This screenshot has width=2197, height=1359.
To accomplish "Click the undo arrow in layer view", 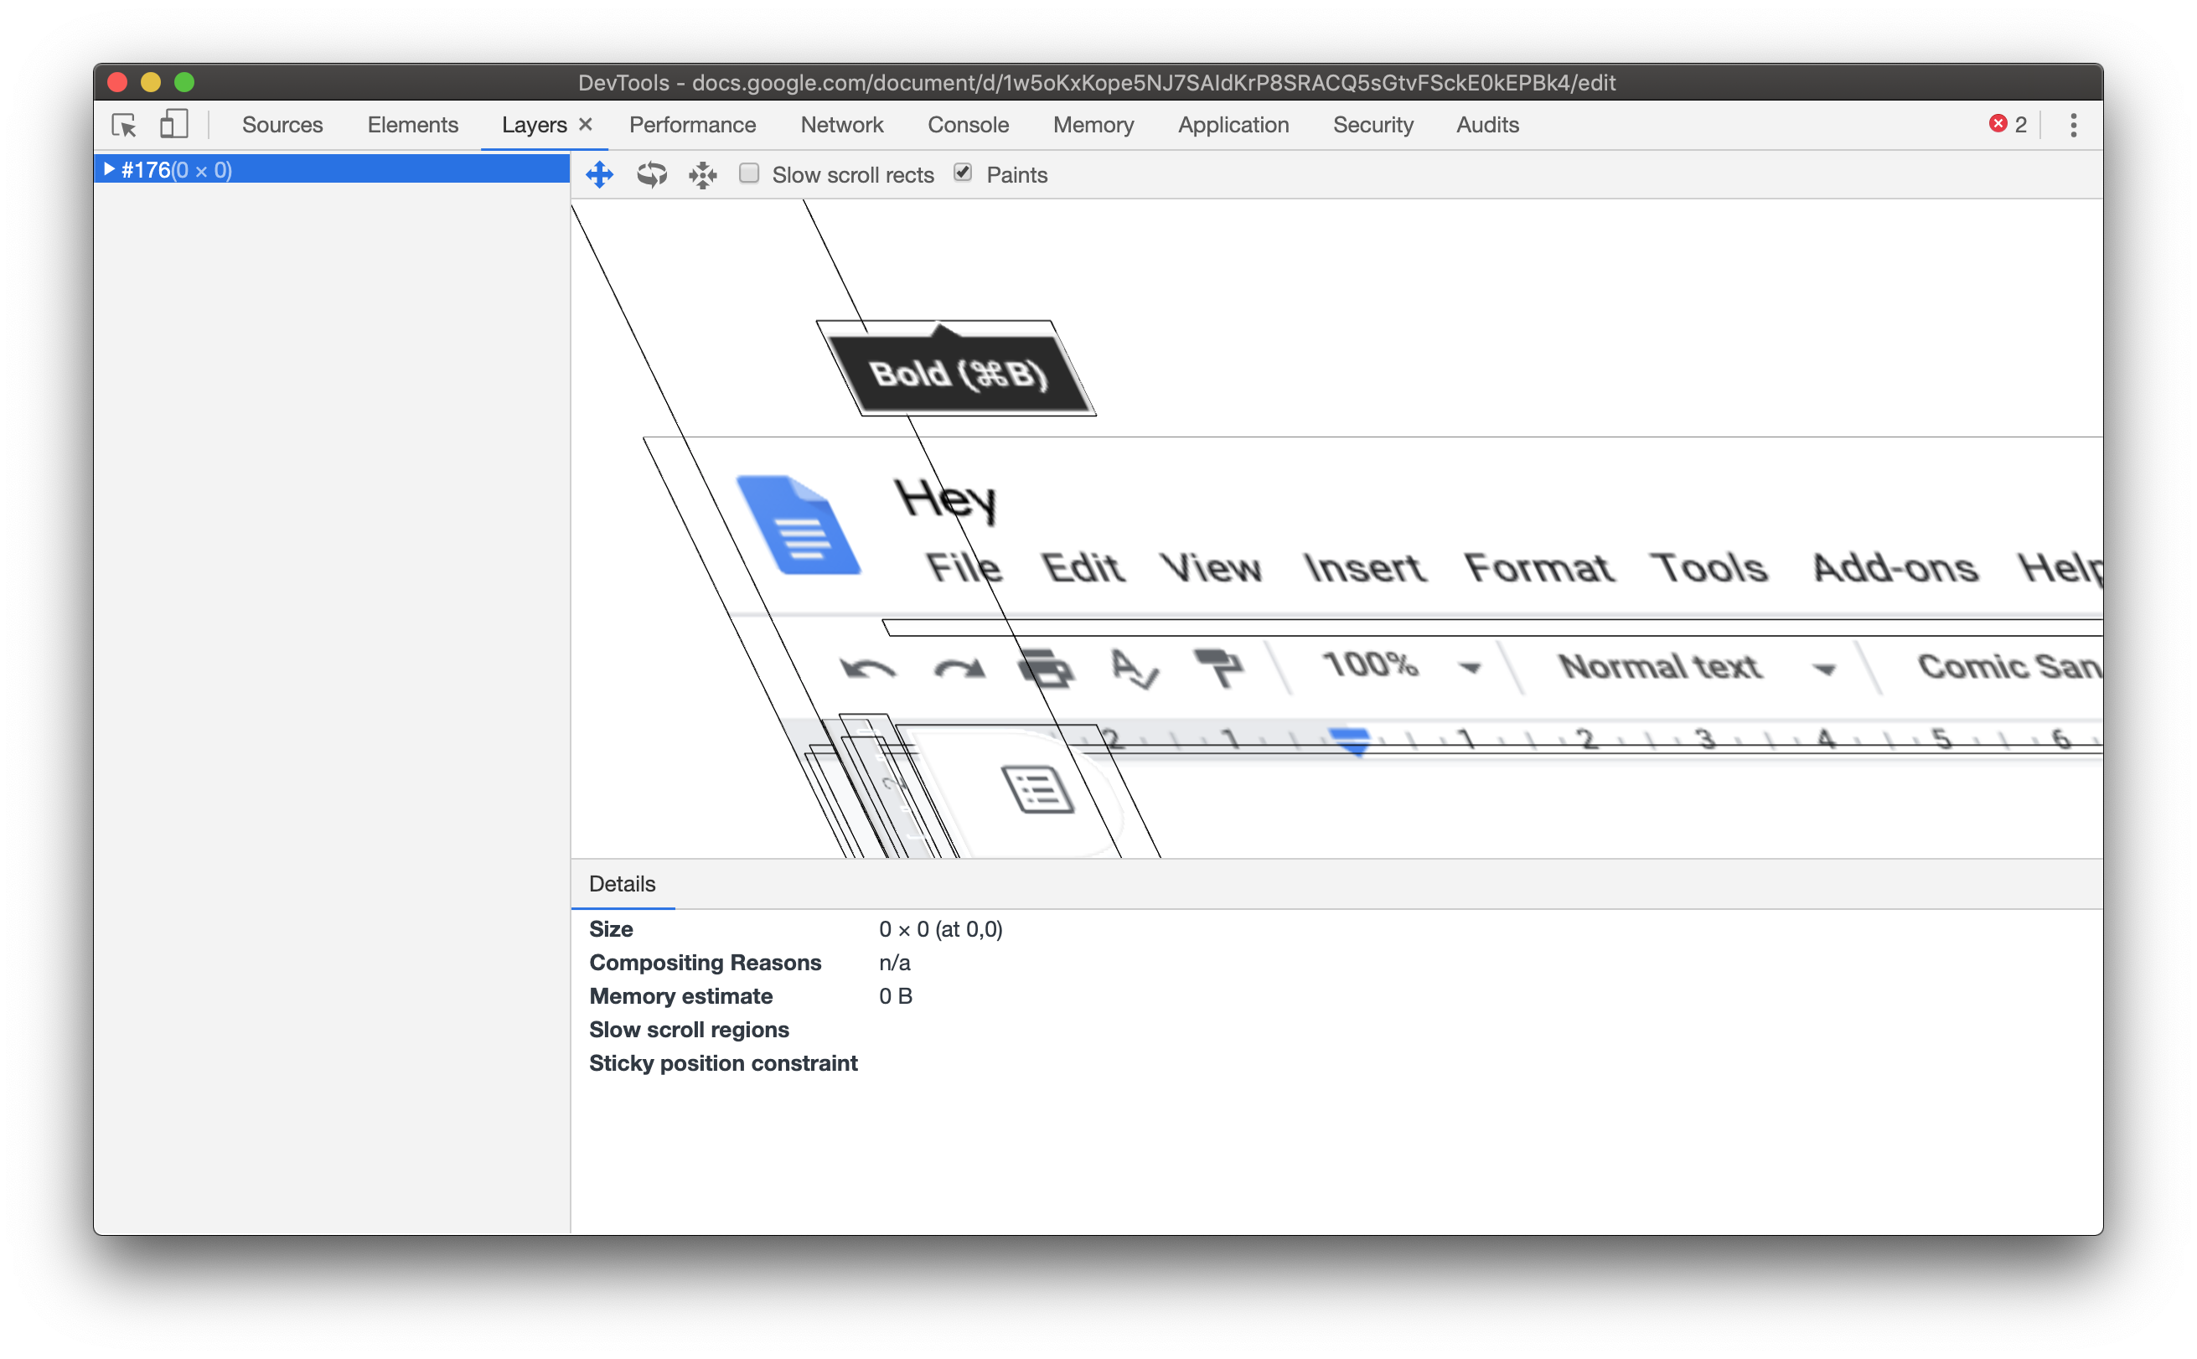I will pos(867,669).
